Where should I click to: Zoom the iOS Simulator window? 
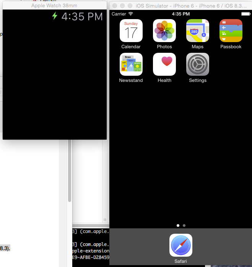(130, 6)
